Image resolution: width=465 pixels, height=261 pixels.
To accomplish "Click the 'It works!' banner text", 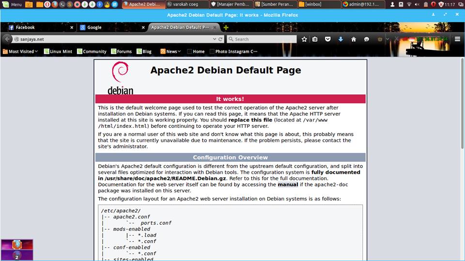I will point(230,99).
